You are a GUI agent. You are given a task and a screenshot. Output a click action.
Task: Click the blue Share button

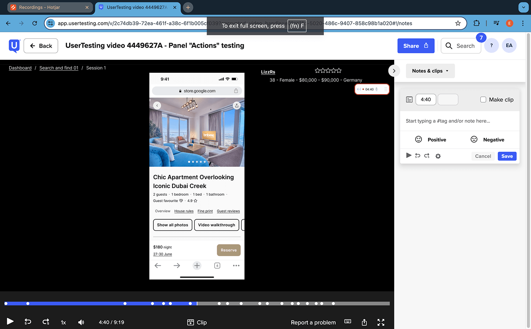(416, 46)
